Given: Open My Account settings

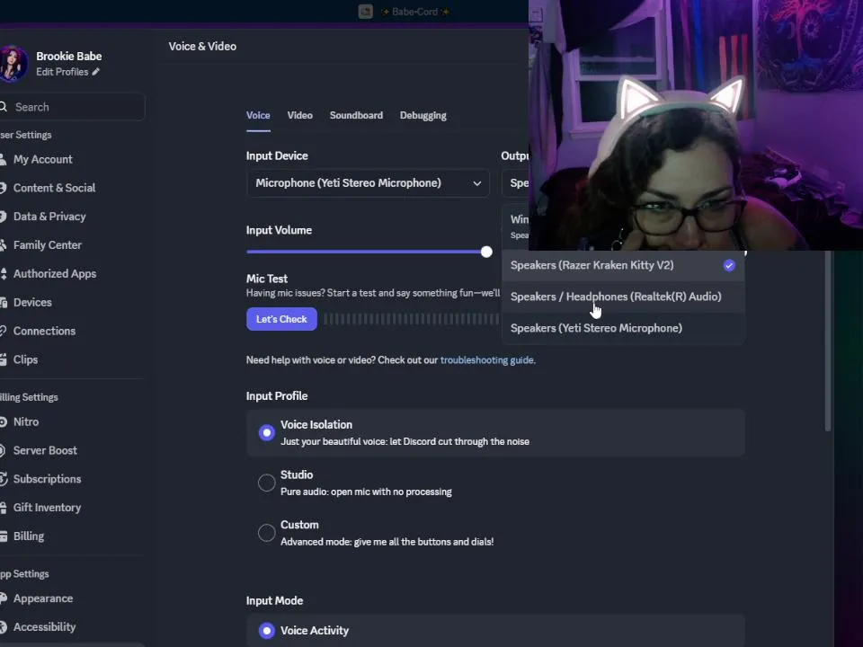Looking at the screenshot, I should pos(43,159).
